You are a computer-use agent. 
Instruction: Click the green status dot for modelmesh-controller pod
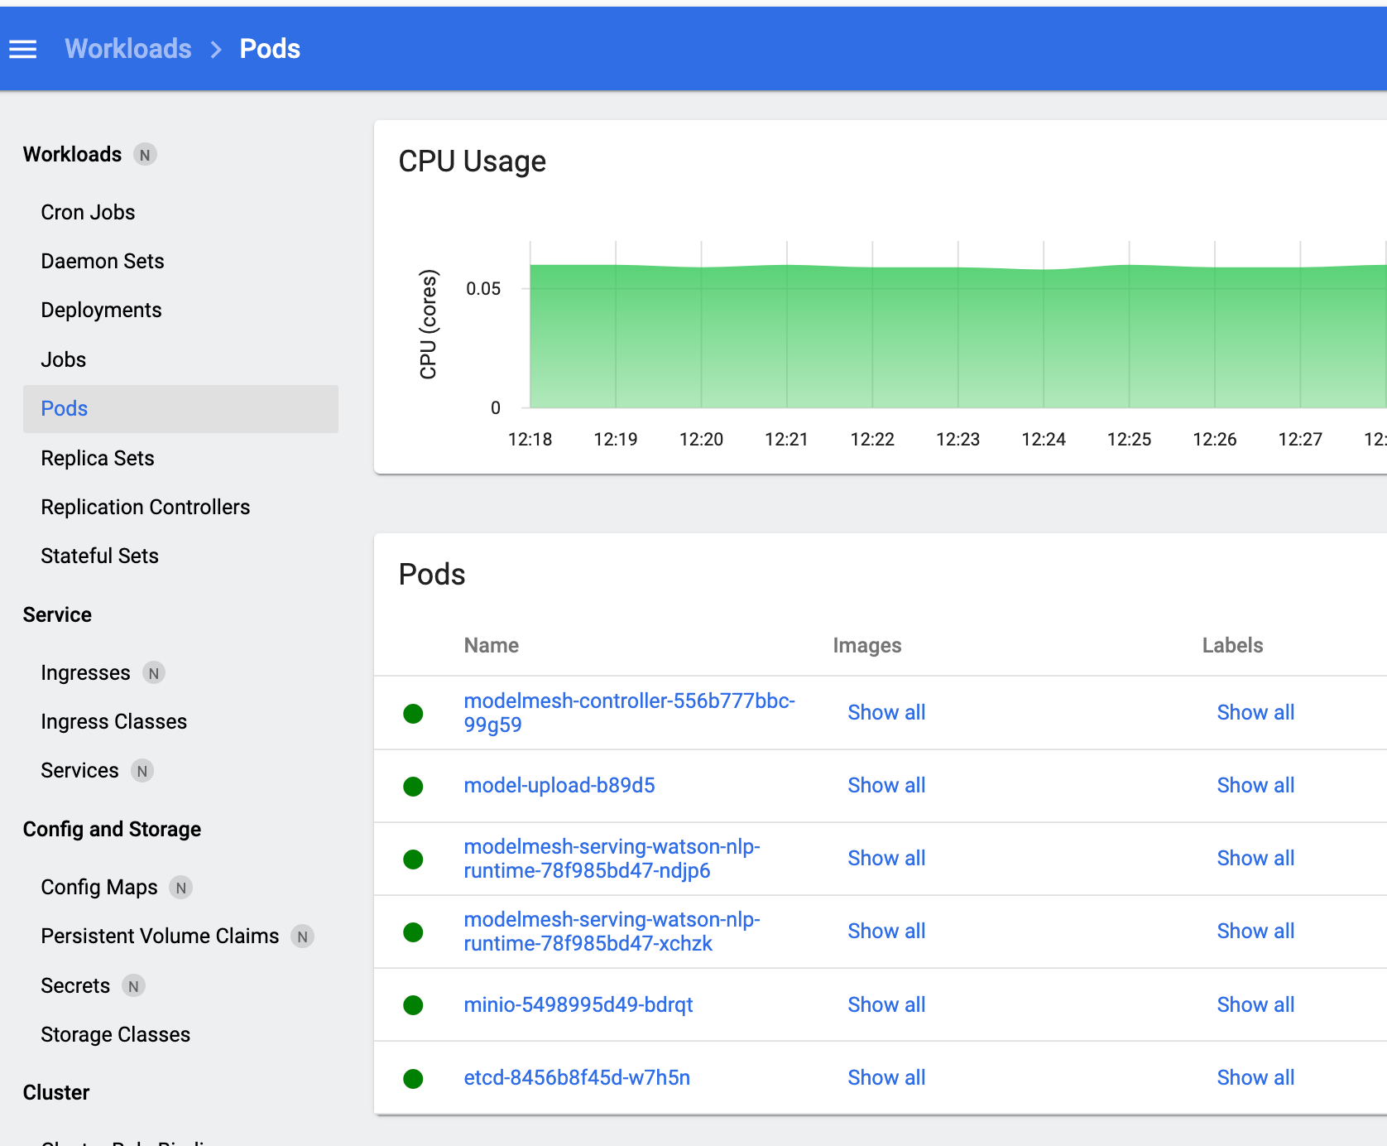point(413,713)
